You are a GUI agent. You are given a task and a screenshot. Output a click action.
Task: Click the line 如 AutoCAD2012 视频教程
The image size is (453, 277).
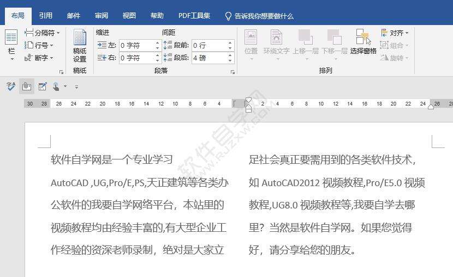pos(337,182)
